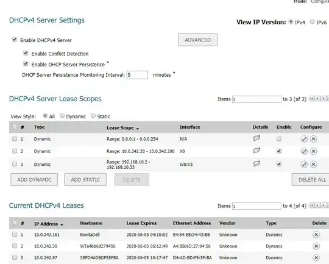
Task: Sort by IP Address column arrow
Action: [62, 225]
